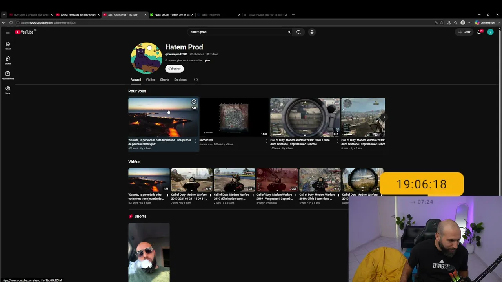Go back with the browser back arrow
The height and width of the screenshot is (282, 502).
click(4, 23)
